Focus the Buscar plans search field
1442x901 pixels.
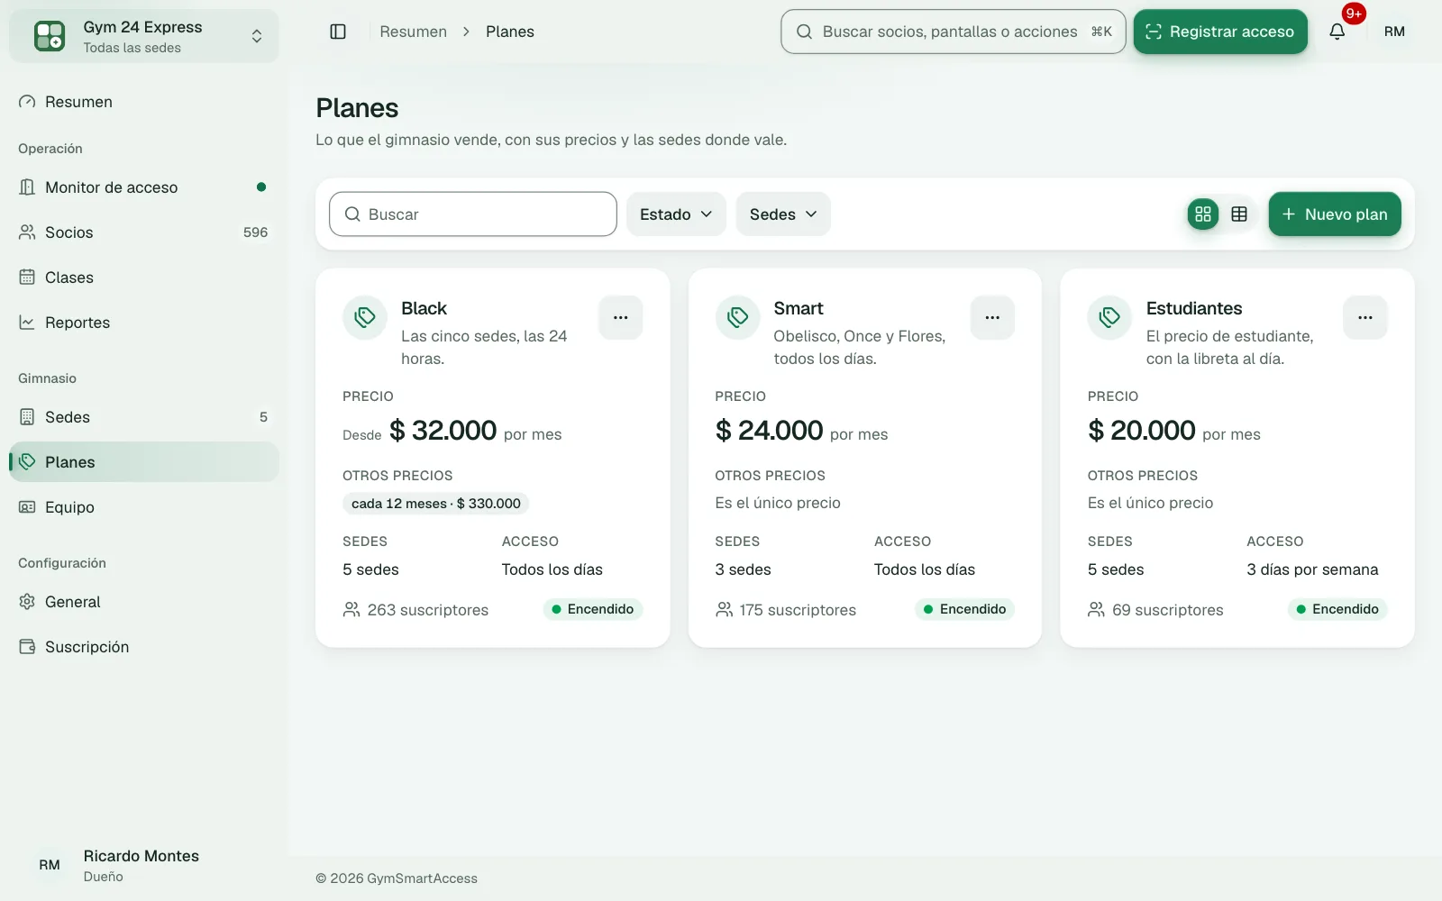pos(473,214)
